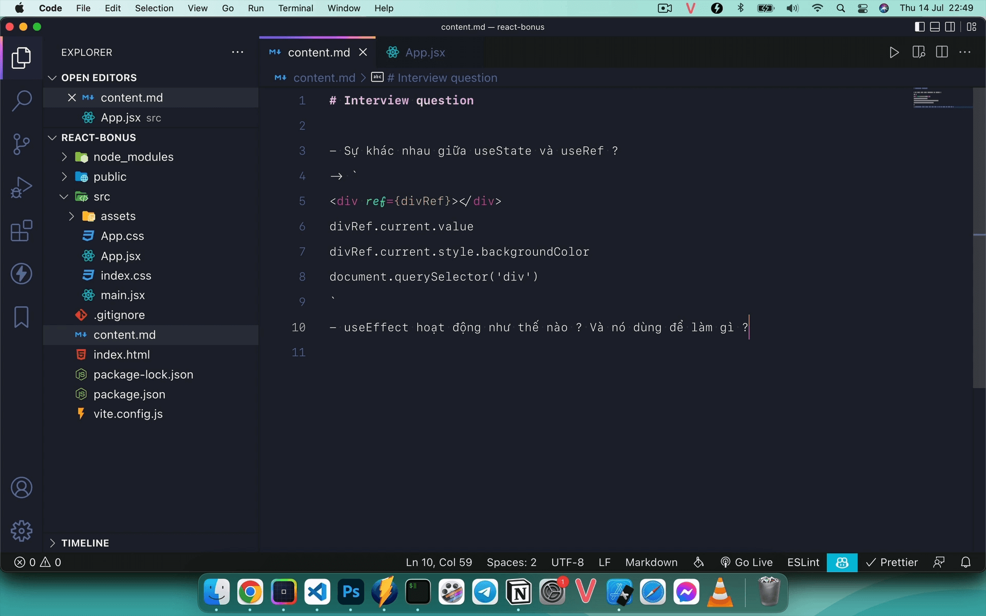Switch to the App.jsx editor tab
This screenshot has height=616, width=986.
pyautogui.click(x=424, y=52)
